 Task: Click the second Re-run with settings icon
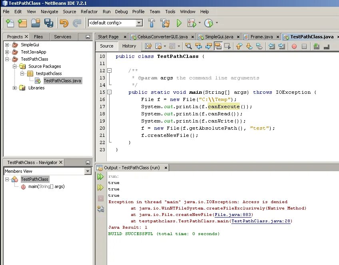100,187
